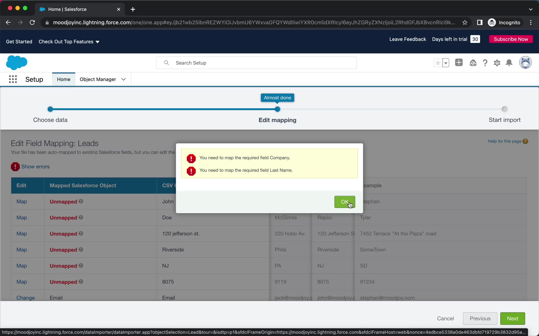539x336 pixels.
Task: Bookmark this page with the browser star
Action: point(465,22)
